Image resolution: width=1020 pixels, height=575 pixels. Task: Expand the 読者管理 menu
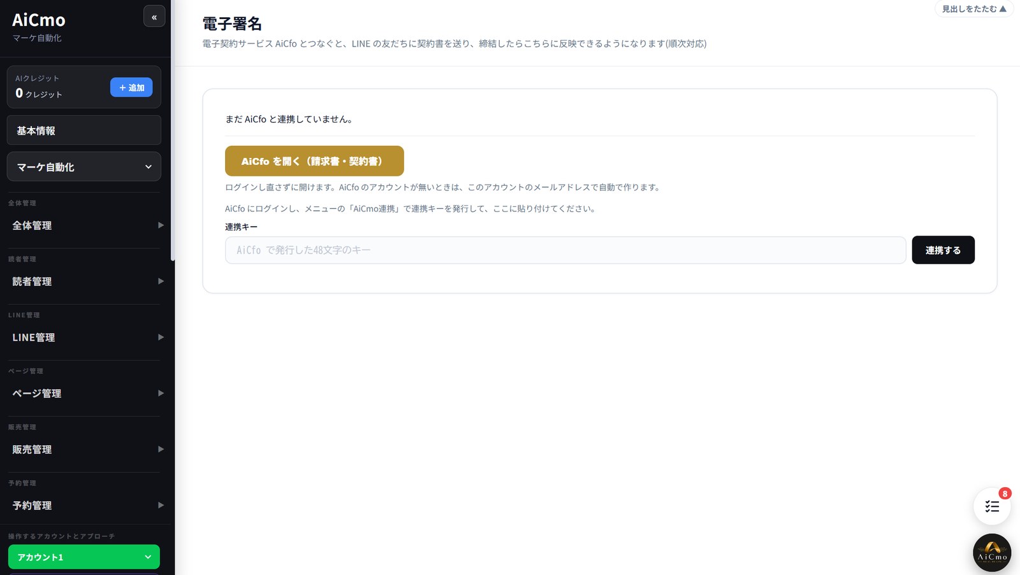[88, 281]
